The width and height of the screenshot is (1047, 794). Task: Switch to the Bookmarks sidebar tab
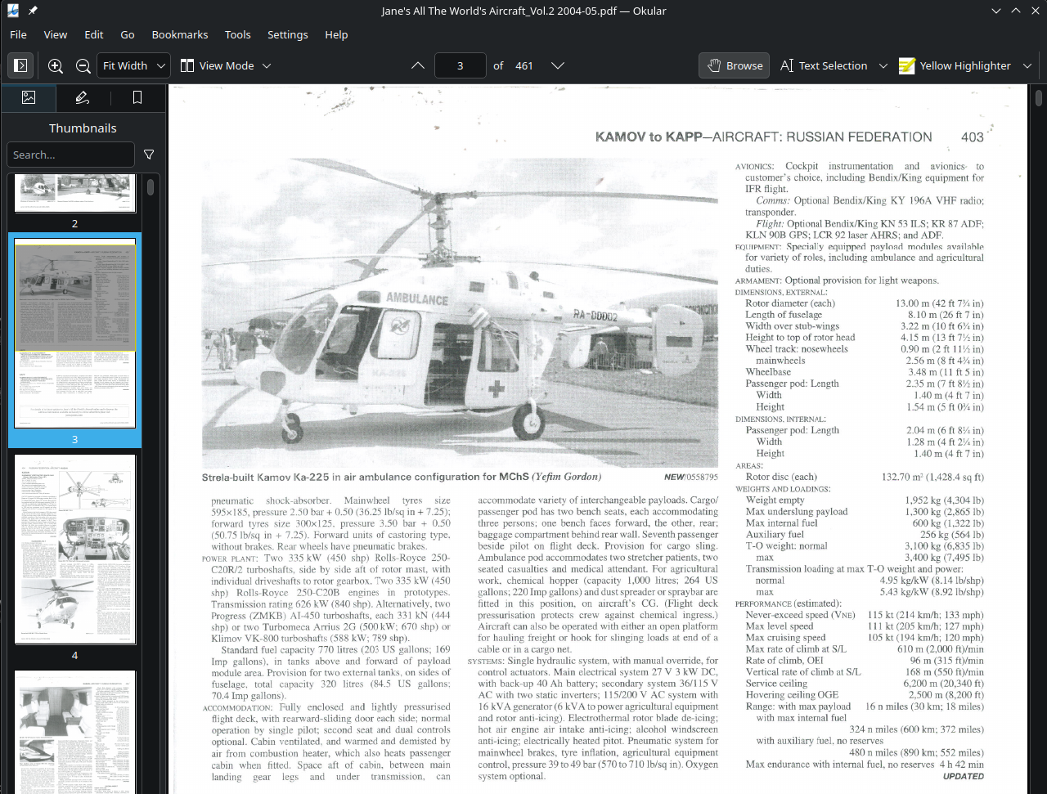pyautogui.click(x=137, y=97)
